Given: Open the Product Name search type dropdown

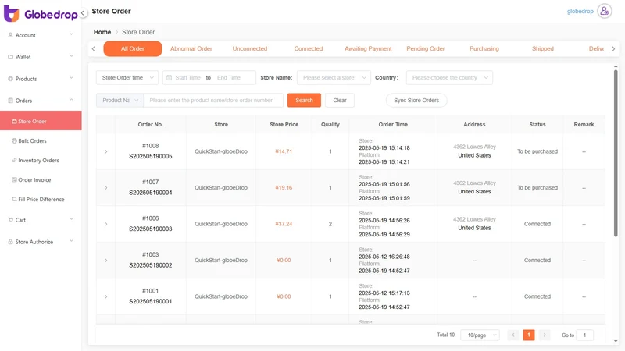Looking at the screenshot, I should click(x=120, y=101).
